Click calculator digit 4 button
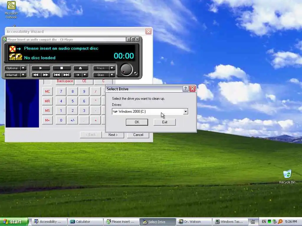This screenshot has width=302, height=226. [x=61, y=101]
